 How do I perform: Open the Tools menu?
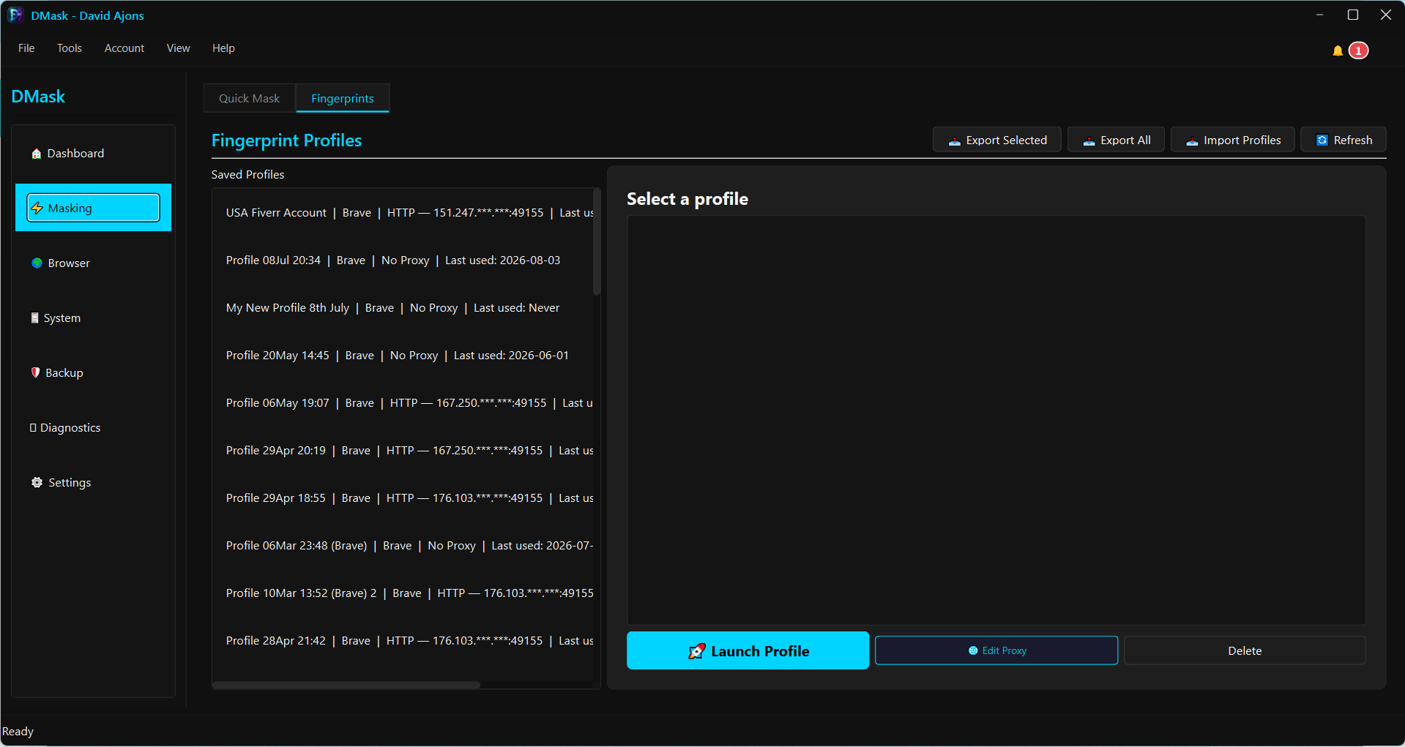click(x=70, y=48)
